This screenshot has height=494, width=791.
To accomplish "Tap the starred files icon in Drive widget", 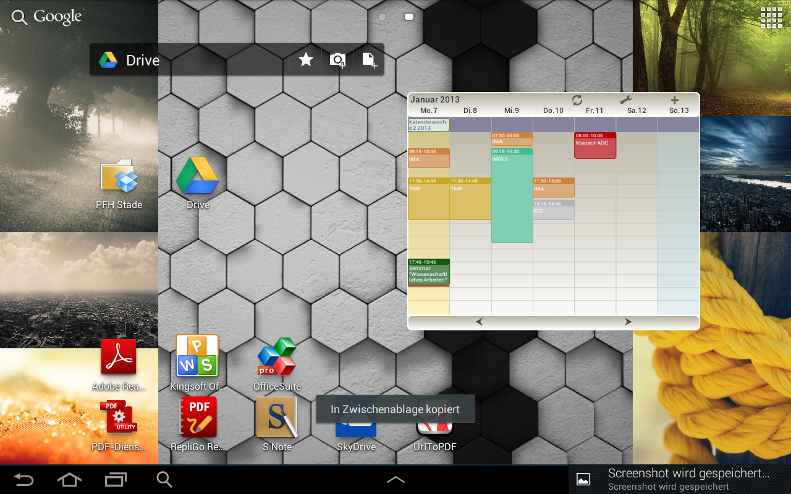I will [x=306, y=59].
